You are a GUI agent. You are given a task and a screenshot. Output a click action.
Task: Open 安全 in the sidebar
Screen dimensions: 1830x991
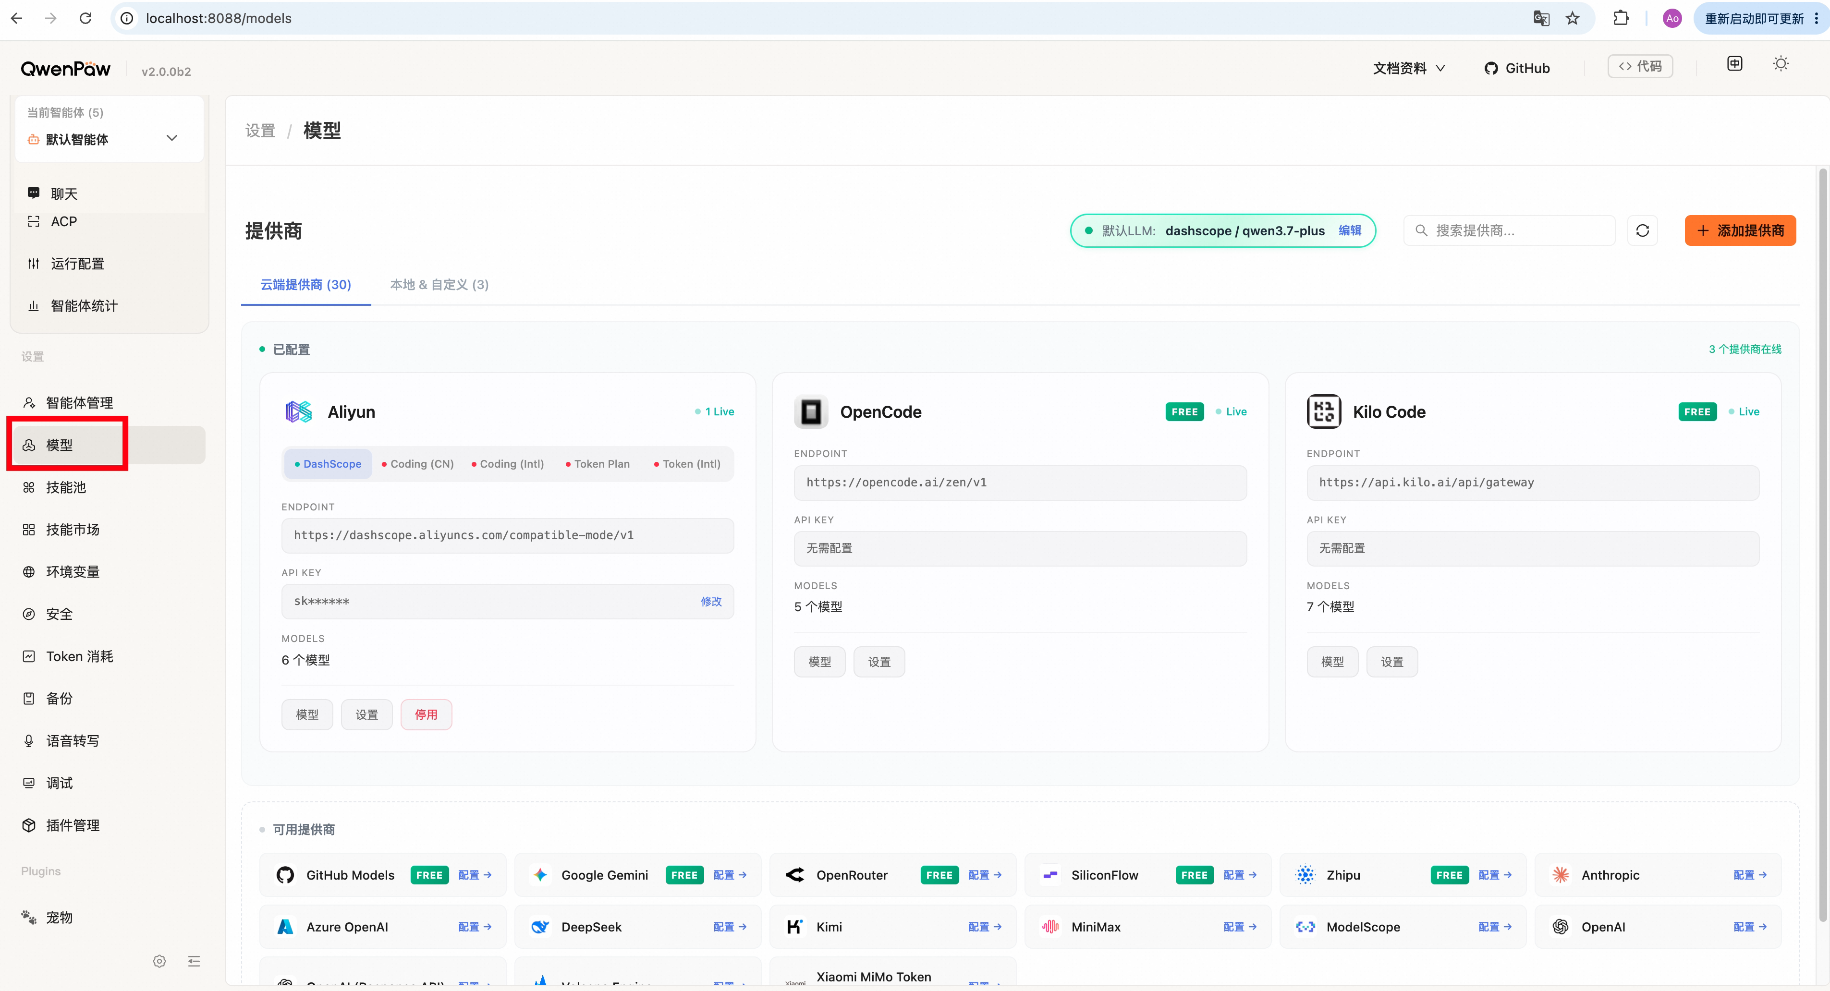click(x=110, y=614)
